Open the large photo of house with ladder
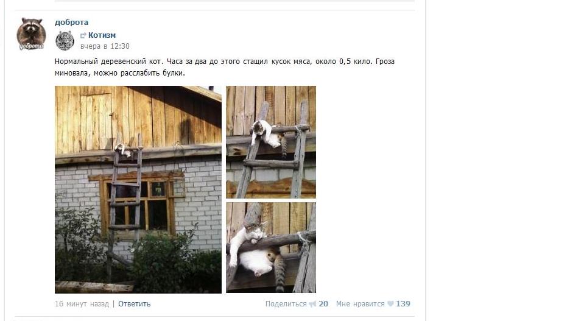Screen dimensions: 570x321 [x=138, y=189]
